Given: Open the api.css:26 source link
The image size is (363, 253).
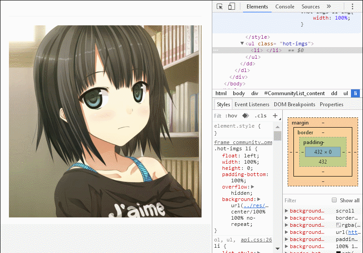Looking at the screenshot, I should (x=256, y=240).
